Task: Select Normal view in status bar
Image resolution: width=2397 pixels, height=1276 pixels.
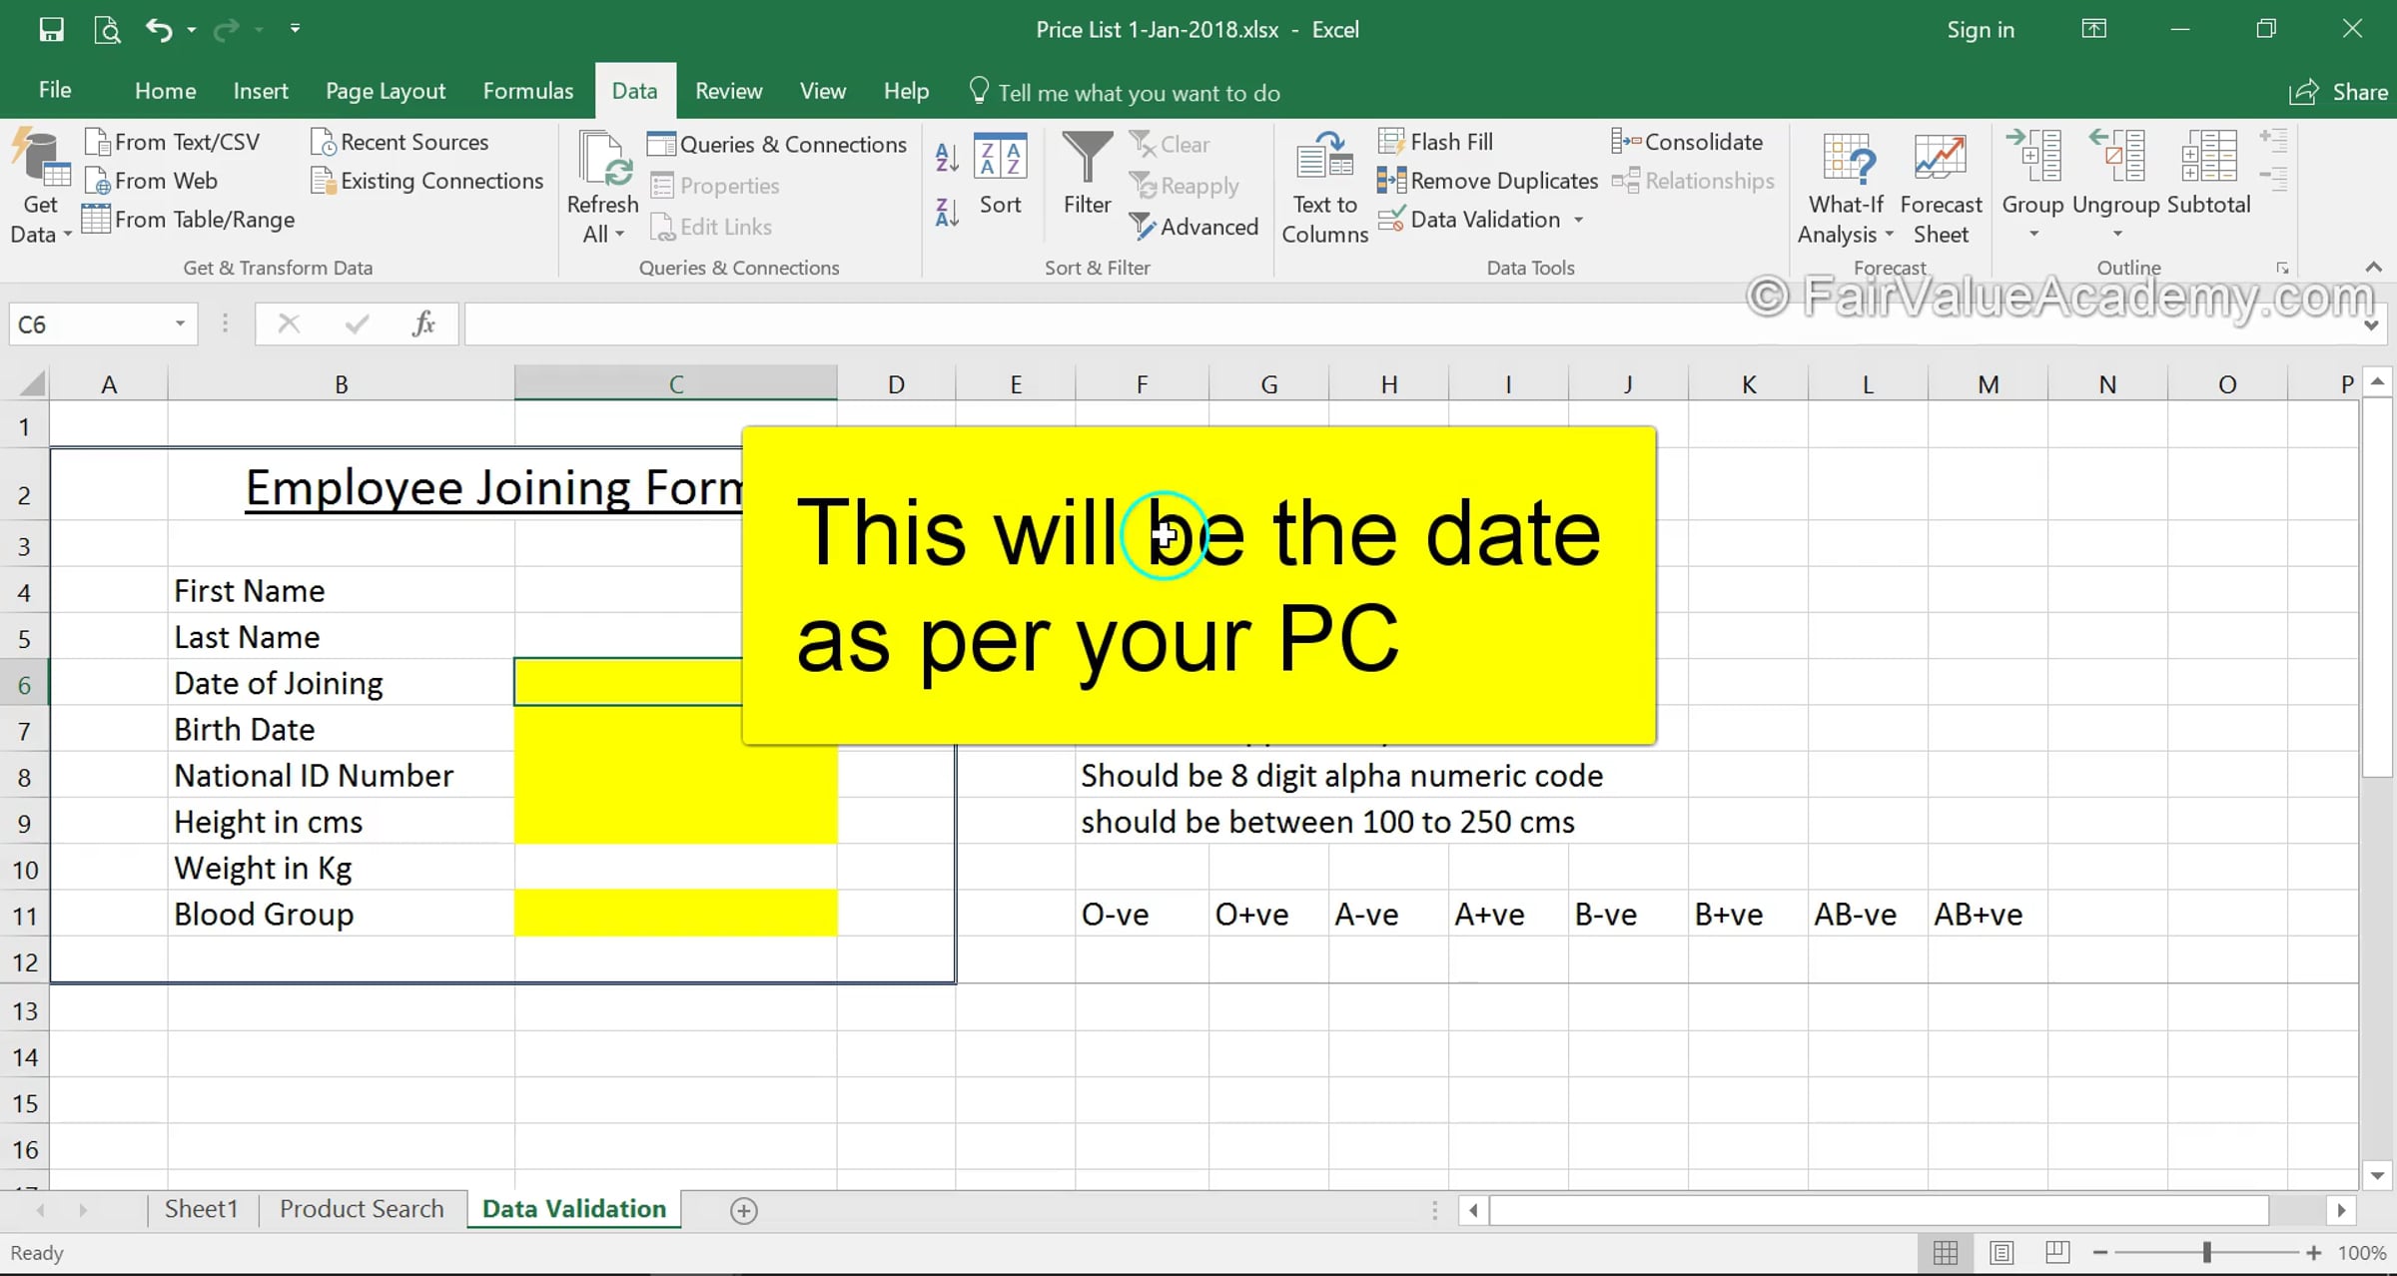Action: [1945, 1252]
